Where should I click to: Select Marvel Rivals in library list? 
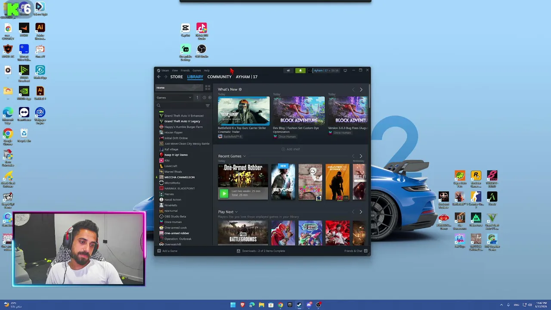tap(173, 172)
